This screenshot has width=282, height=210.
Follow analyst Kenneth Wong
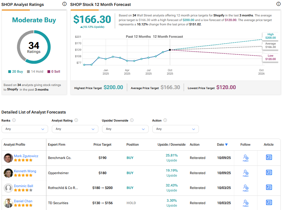pos(246,173)
